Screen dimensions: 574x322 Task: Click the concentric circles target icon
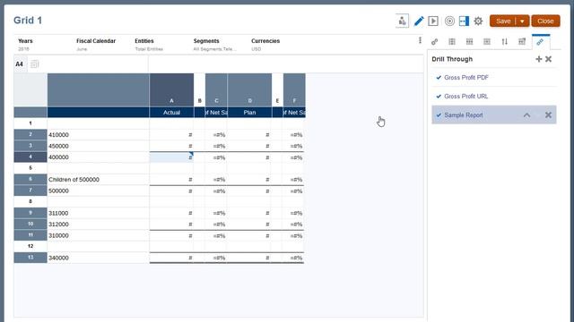click(449, 21)
